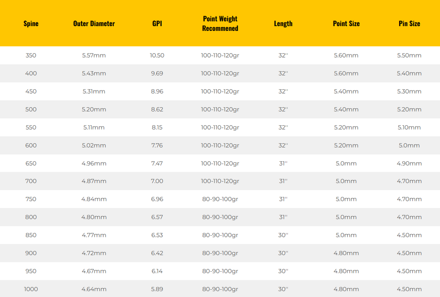The height and width of the screenshot is (297, 440).
Task: Select the 1000 spine row label
Action: point(31,289)
